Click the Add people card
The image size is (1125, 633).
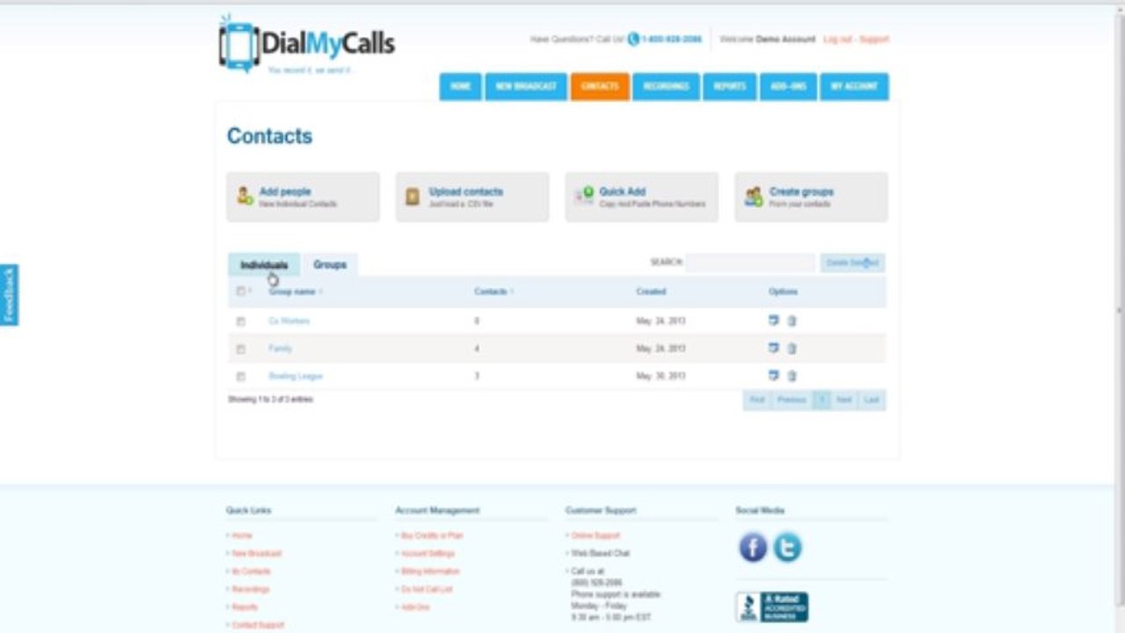pyautogui.click(x=303, y=197)
